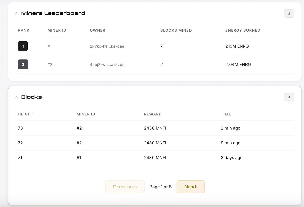304x207 pixels.
Task: Select block height 72
Action: [x=20, y=143]
